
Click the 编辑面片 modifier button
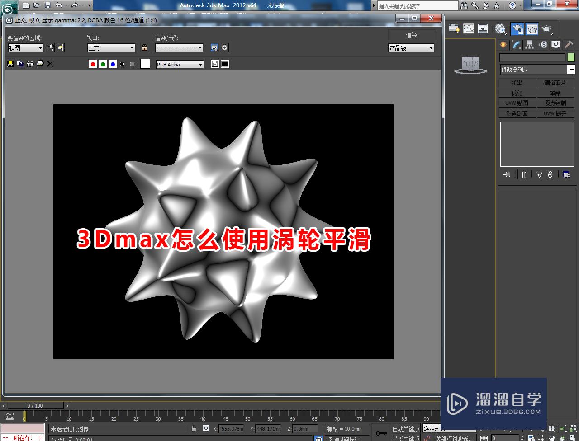[555, 83]
